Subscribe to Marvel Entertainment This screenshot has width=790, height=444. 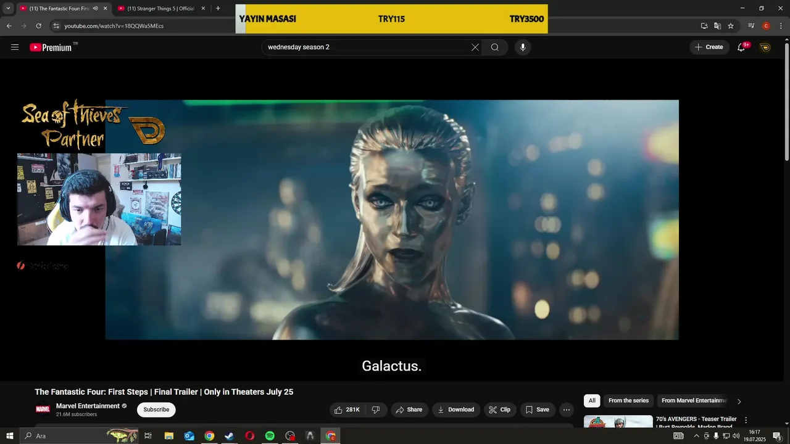point(156,409)
